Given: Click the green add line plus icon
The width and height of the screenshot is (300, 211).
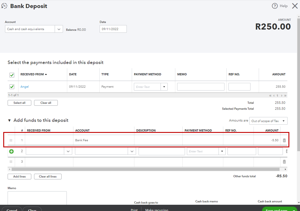Looking at the screenshot, I should click(11, 151).
